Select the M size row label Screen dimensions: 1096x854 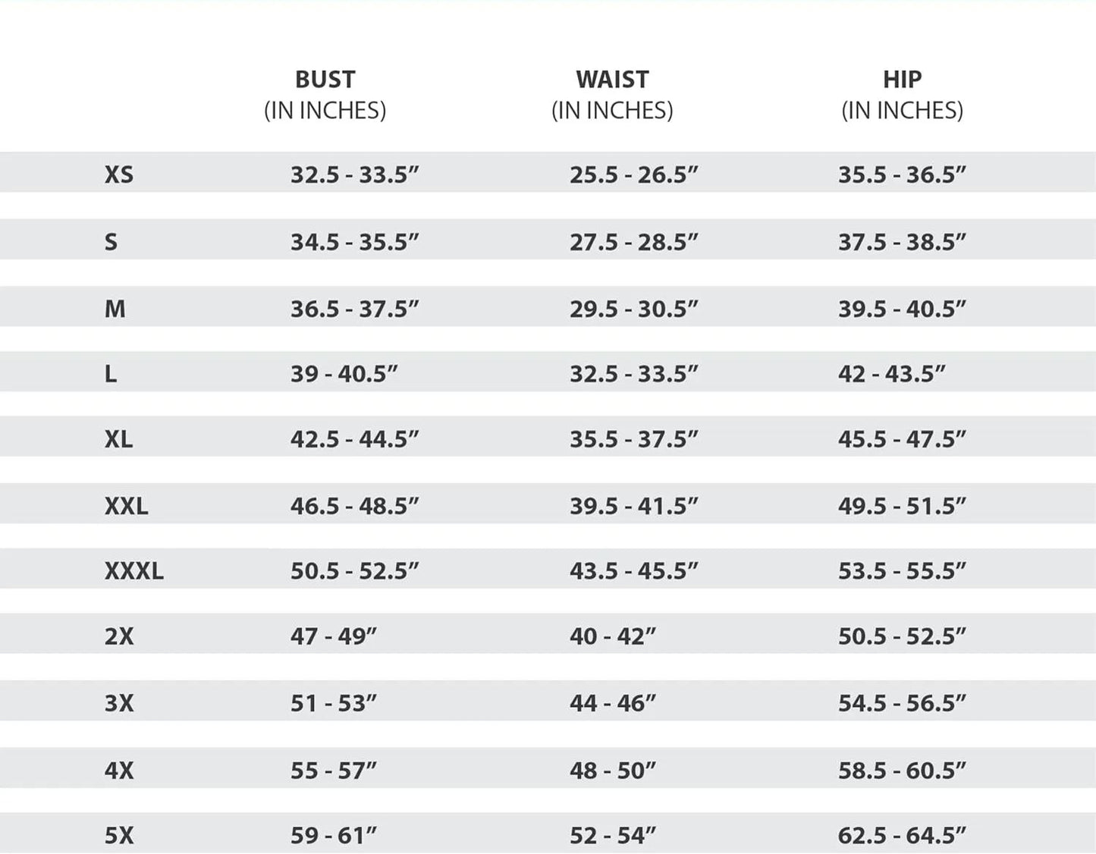pos(115,309)
